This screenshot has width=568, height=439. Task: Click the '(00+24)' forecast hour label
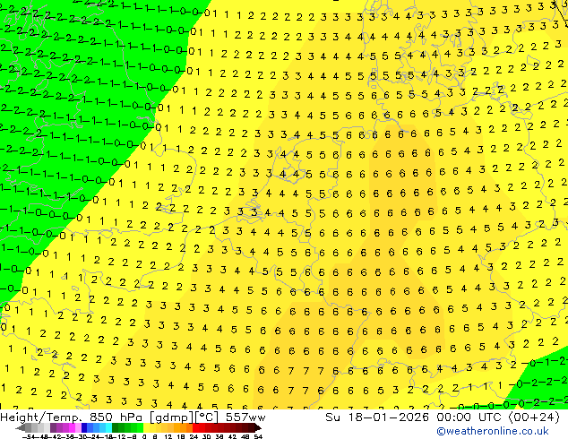click(x=534, y=417)
